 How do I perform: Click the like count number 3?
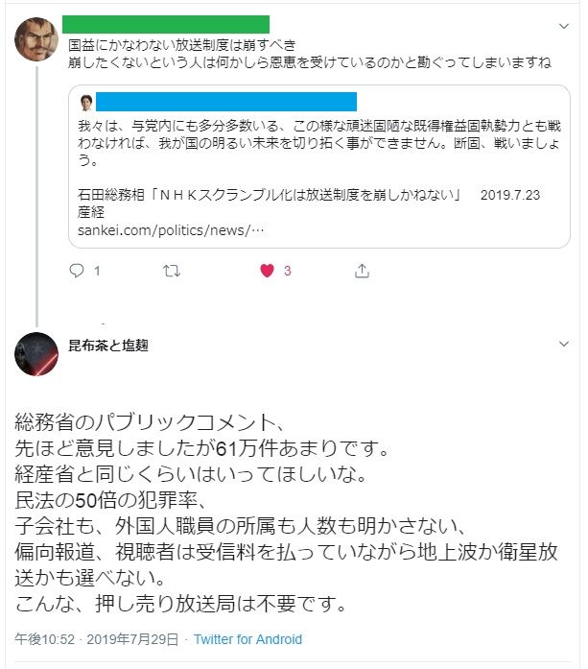287,271
